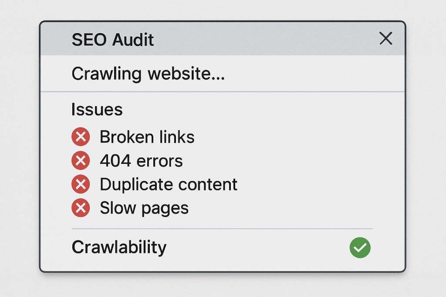Open the Slow pages issue
The width and height of the screenshot is (446, 297).
point(144,208)
